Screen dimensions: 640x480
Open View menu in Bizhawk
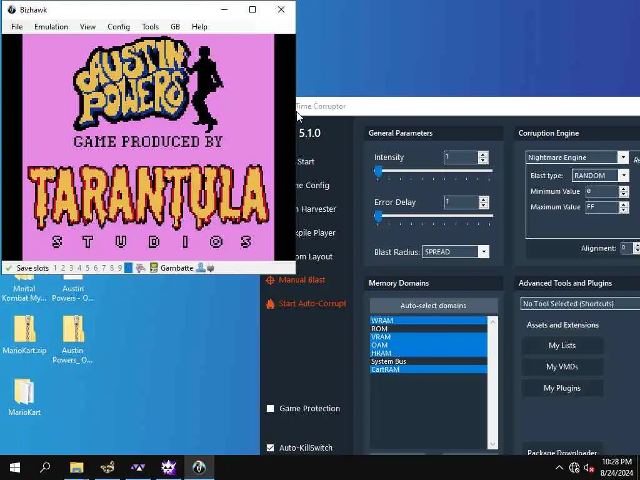coord(87,26)
